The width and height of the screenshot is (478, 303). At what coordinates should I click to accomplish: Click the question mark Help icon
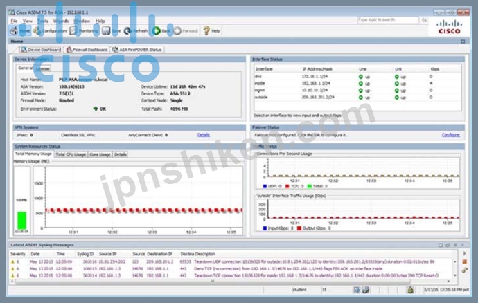point(206,30)
